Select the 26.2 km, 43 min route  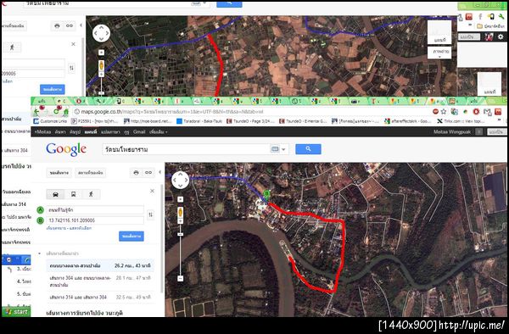tap(100, 265)
